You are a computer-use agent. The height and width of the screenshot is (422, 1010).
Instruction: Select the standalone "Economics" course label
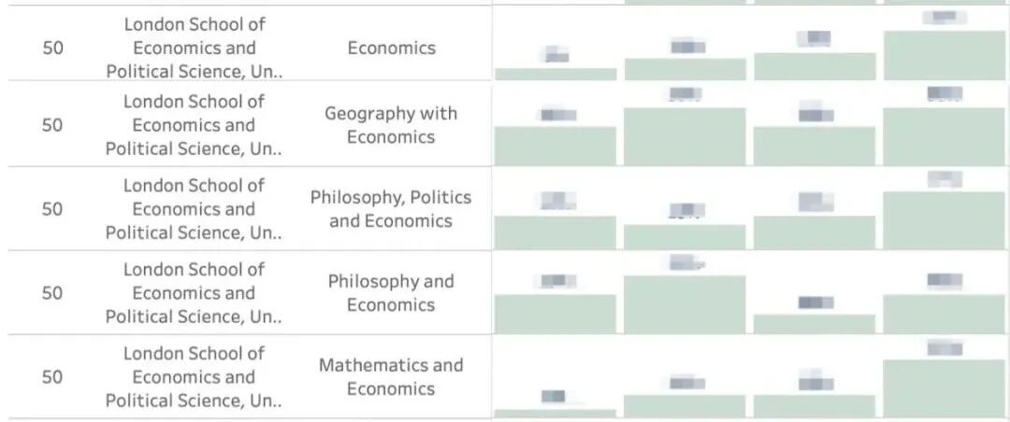click(x=391, y=48)
